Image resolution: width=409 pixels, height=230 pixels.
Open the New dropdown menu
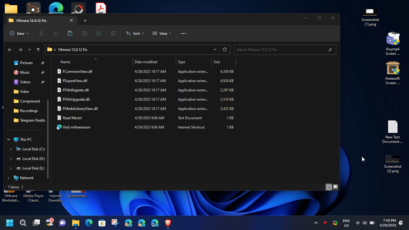click(19, 33)
